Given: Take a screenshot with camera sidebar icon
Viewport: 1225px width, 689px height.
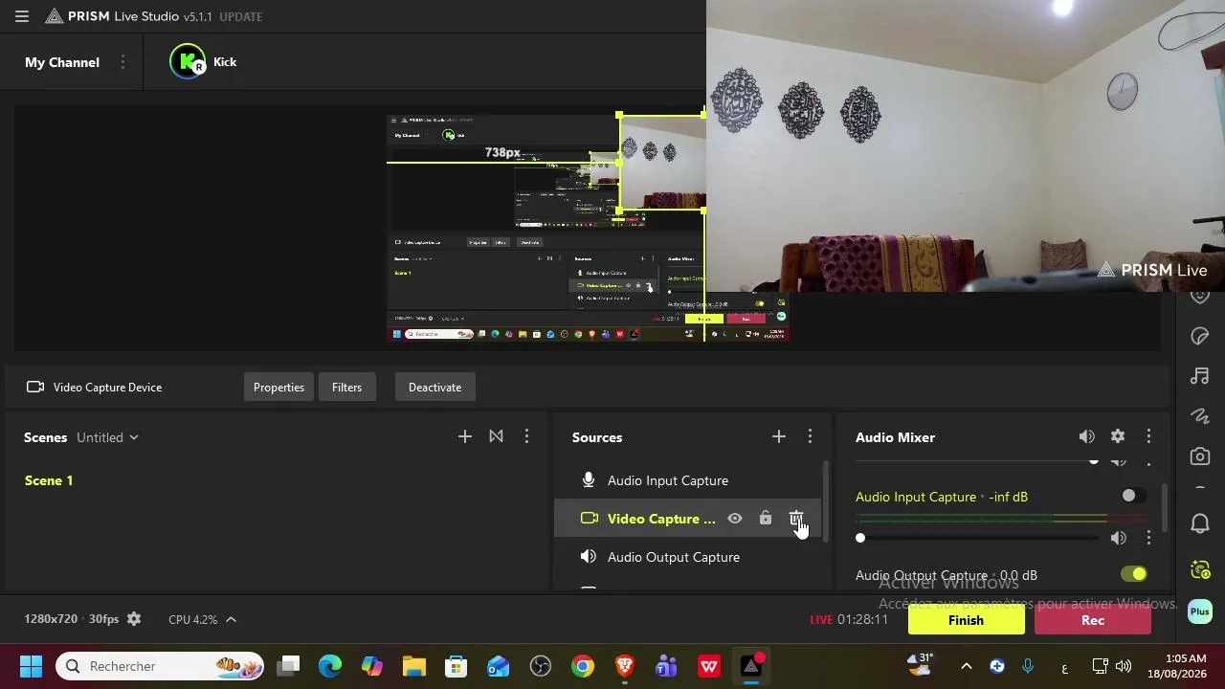Looking at the screenshot, I should pyautogui.click(x=1200, y=456).
